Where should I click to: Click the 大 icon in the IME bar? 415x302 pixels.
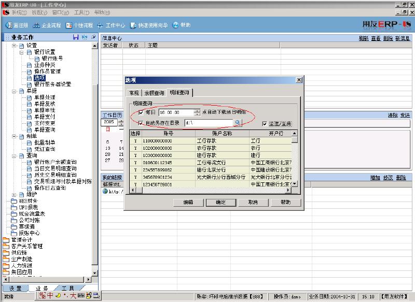click(73, 295)
